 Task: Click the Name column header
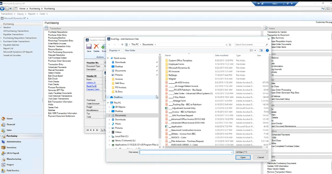(x=168, y=55)
